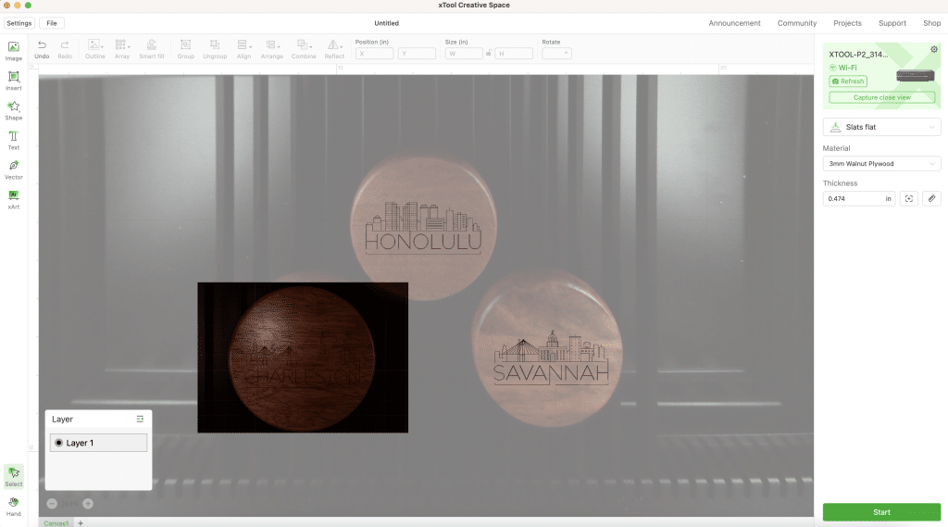Toggle Layer 1 color indicator
Image resolution: width=948 pixels, height=527 pixels.
[x=58, y=443]
